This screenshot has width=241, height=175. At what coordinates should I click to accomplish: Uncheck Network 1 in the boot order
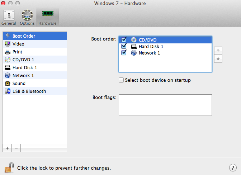tap(124, 53)
